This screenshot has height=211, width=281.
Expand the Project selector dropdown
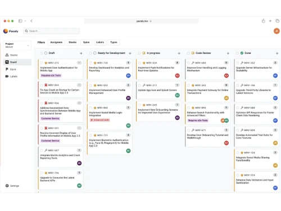coord(17,46)
